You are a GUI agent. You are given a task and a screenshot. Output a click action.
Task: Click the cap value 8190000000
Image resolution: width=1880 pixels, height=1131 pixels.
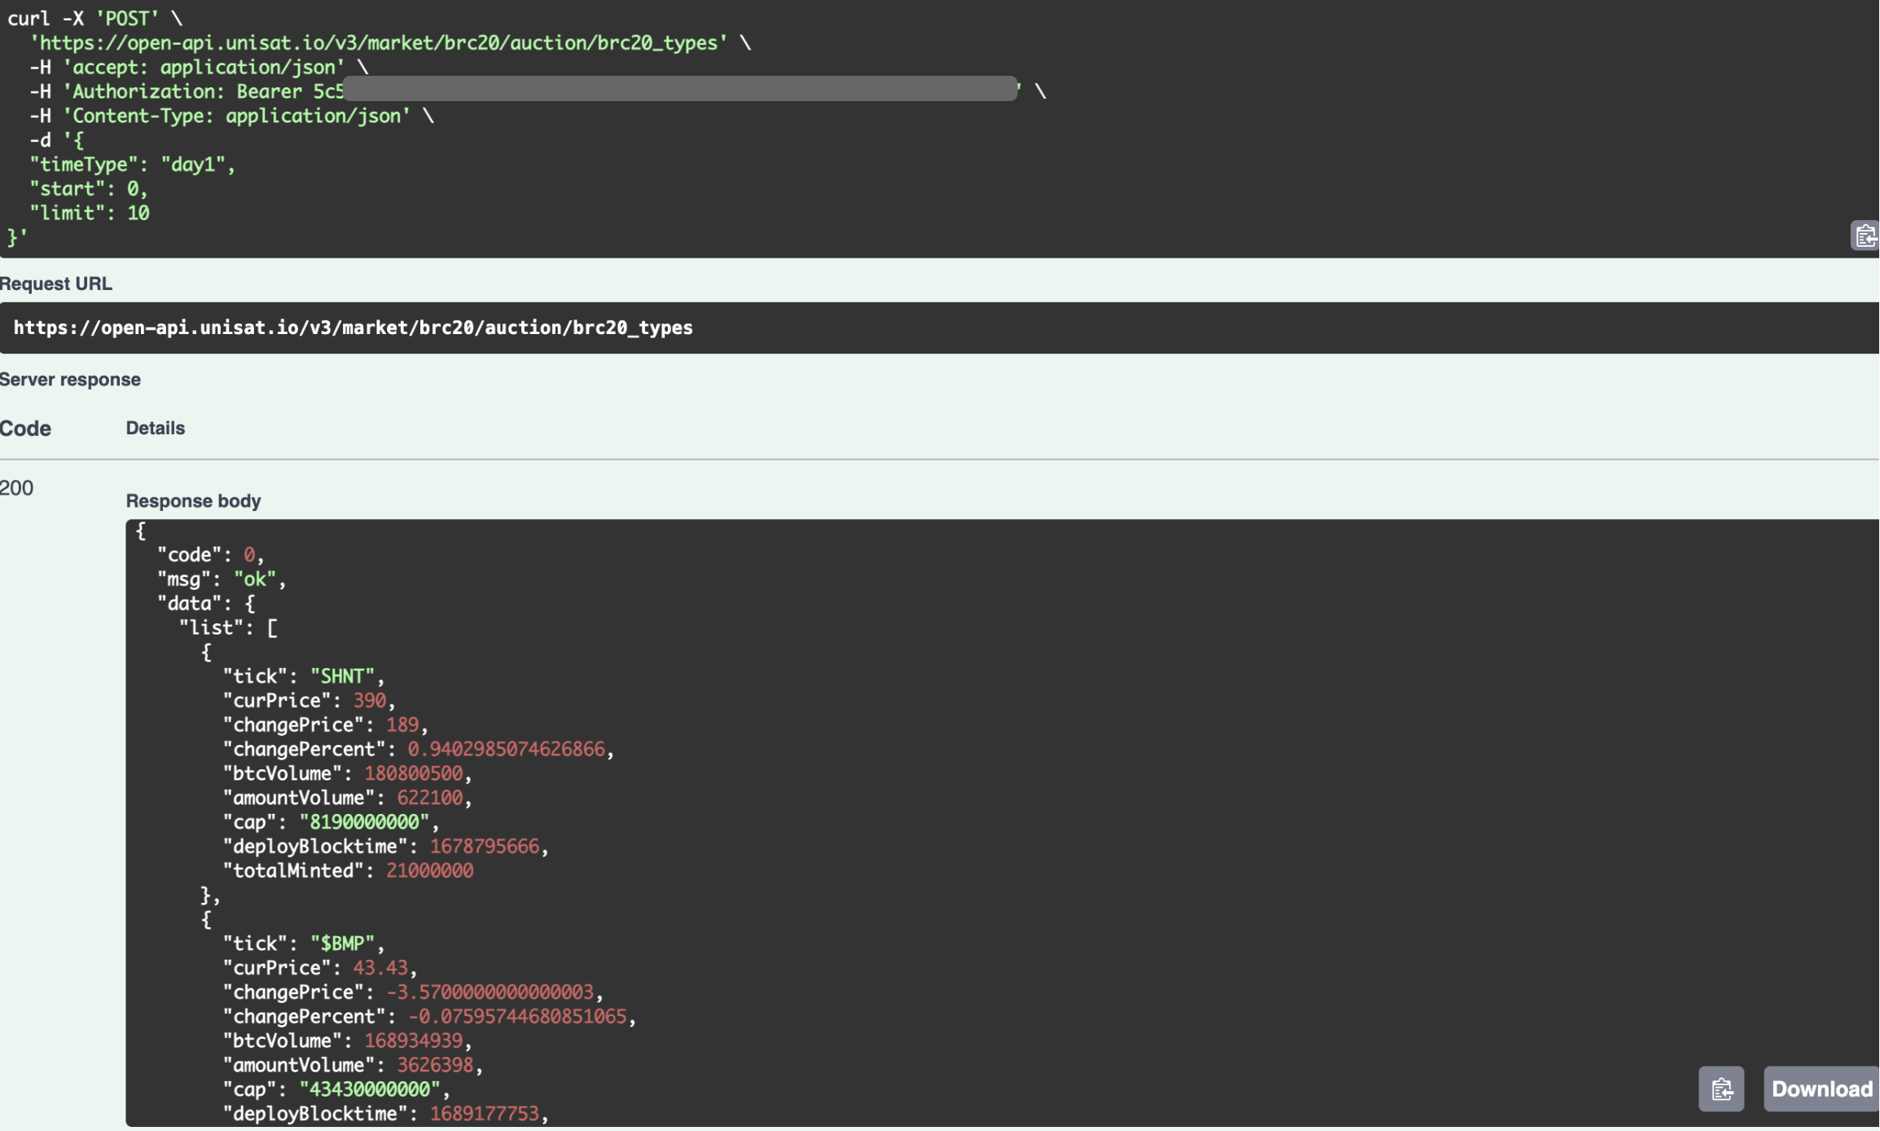click(x=364, y=821)
